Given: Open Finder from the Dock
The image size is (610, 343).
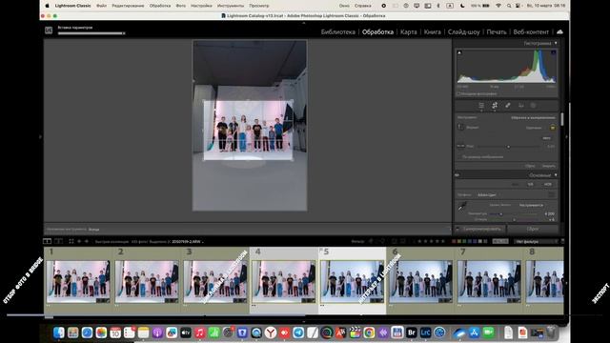Looking at the screenshot, I should pyautogui.click(x=59, y=333).
